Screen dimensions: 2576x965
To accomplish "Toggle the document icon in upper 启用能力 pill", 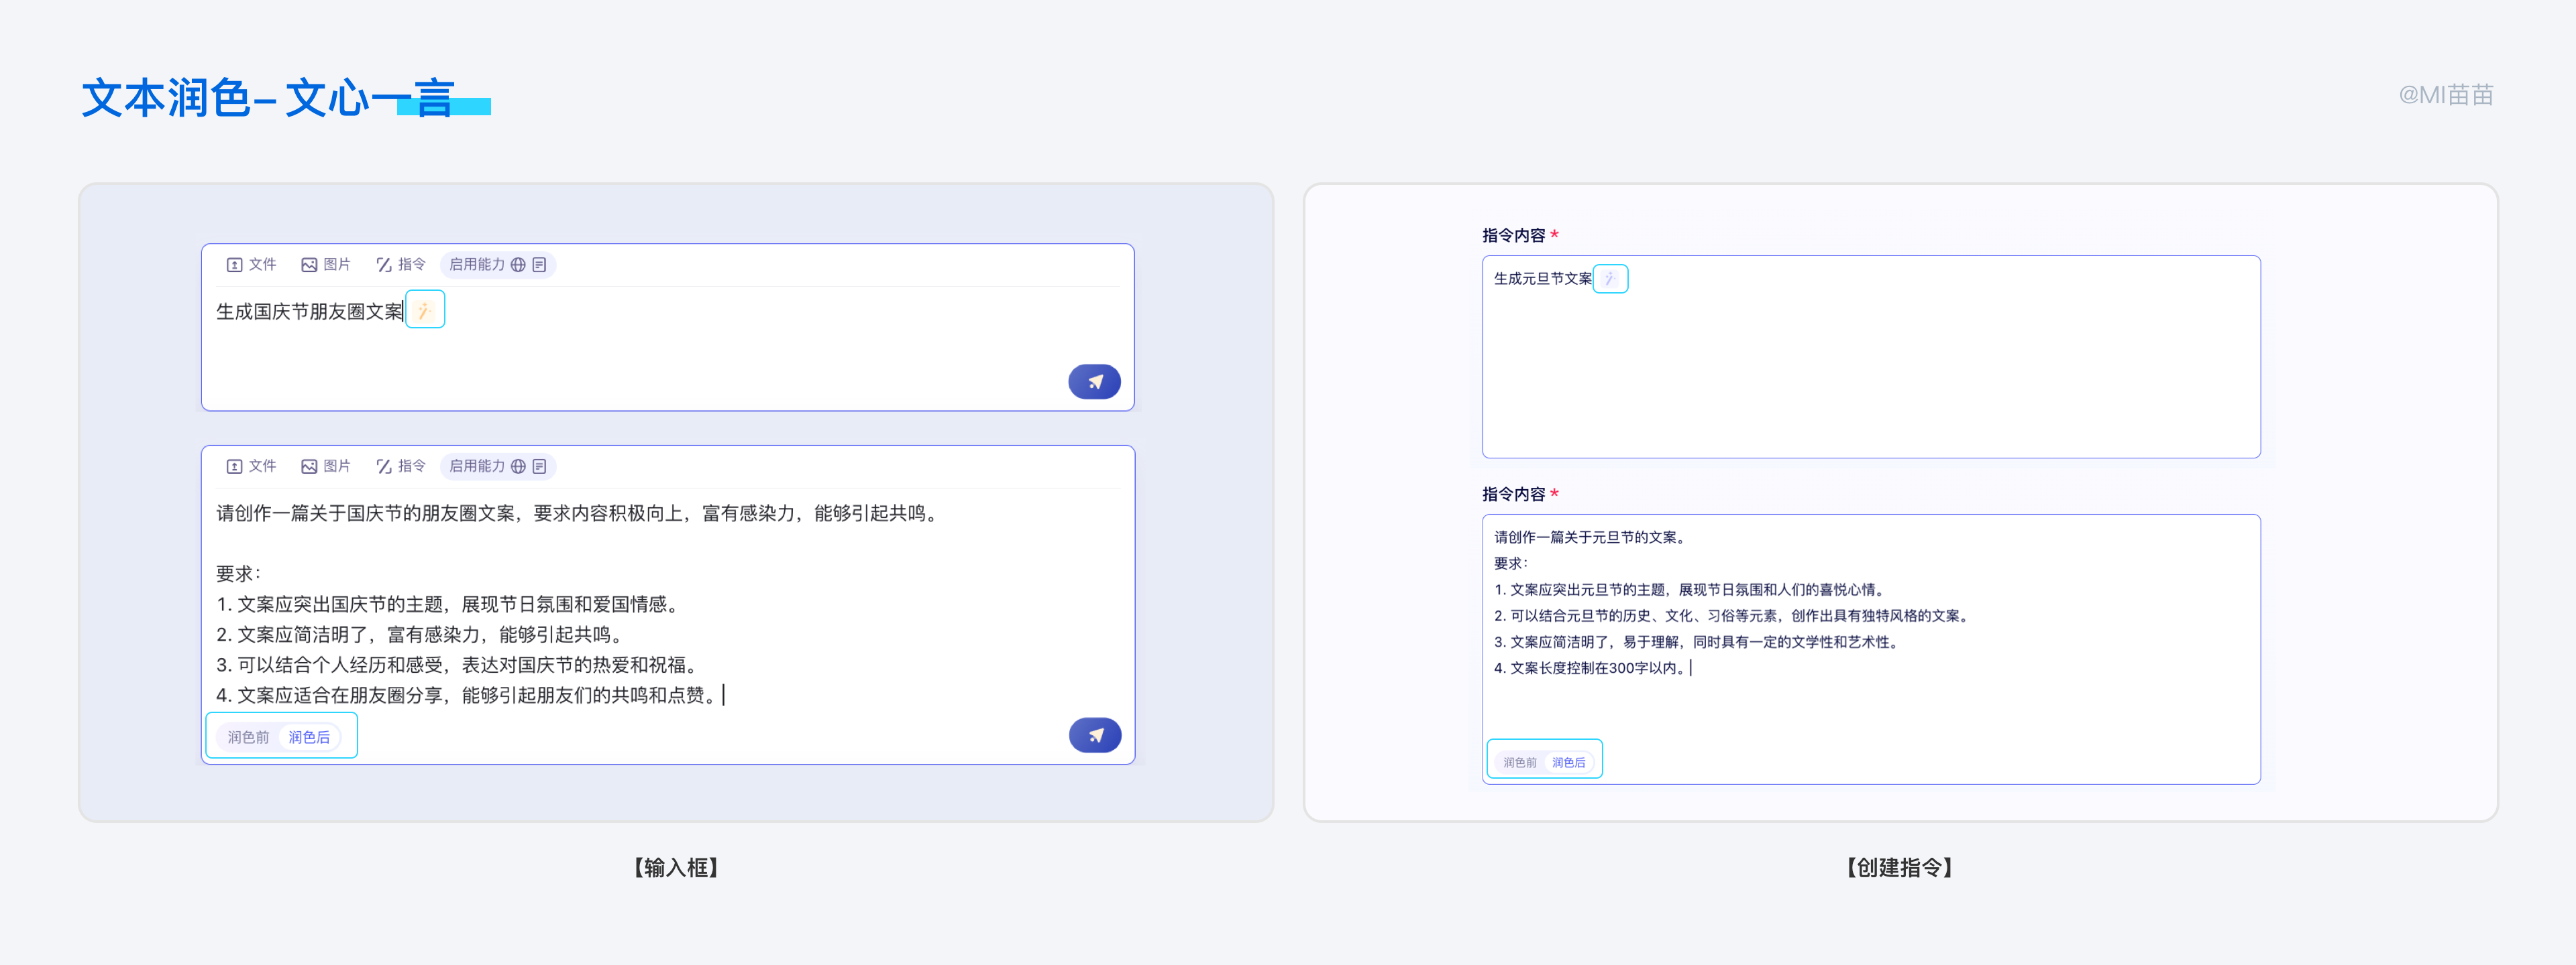I will coord(540,265).
